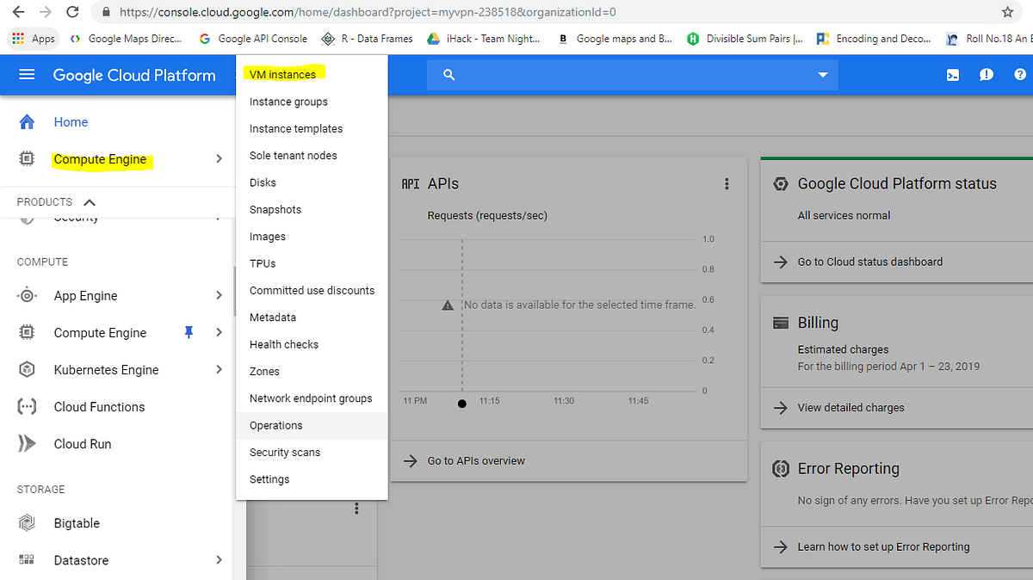Unpin Compute Engine using the blue pin

190,332
